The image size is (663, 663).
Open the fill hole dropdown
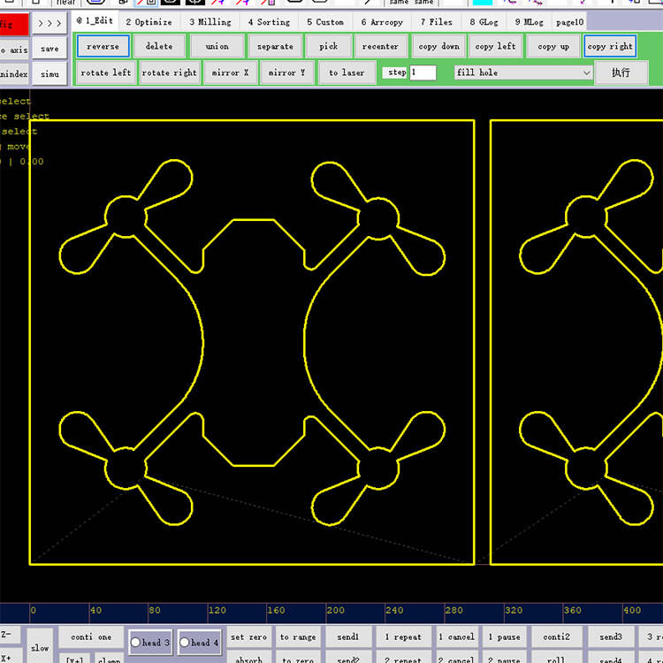coord(523,72)
